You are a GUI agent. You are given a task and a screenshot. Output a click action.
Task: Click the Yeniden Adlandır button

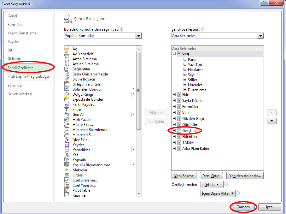[245, 176]
